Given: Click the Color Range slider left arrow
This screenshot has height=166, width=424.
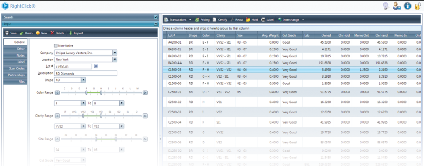Looking at the screenshot, I should pyautogui.click(x=57, y=93).
